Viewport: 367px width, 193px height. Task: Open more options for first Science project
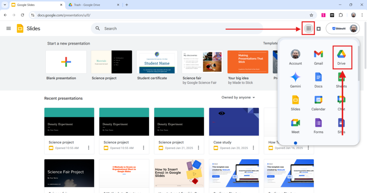click(x=89, y=148)
